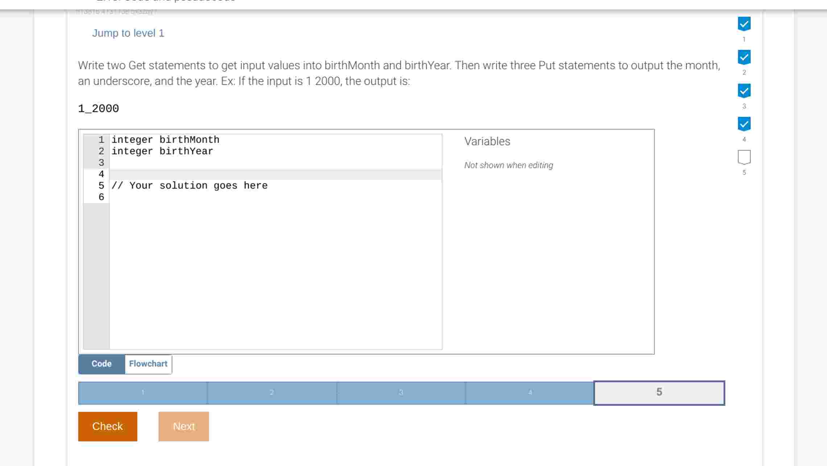Click line number 3 in the gutter
This screenshot has width=827, height=466.
100,162
